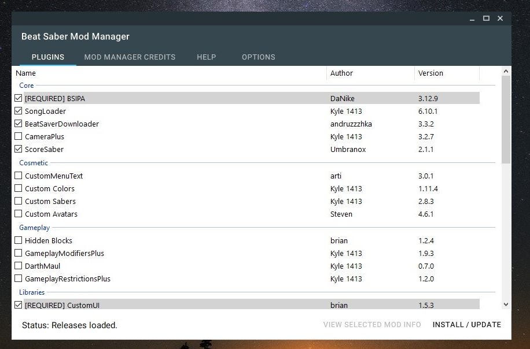Enable the CameraPlus plugin checkbox

[19, 136]
